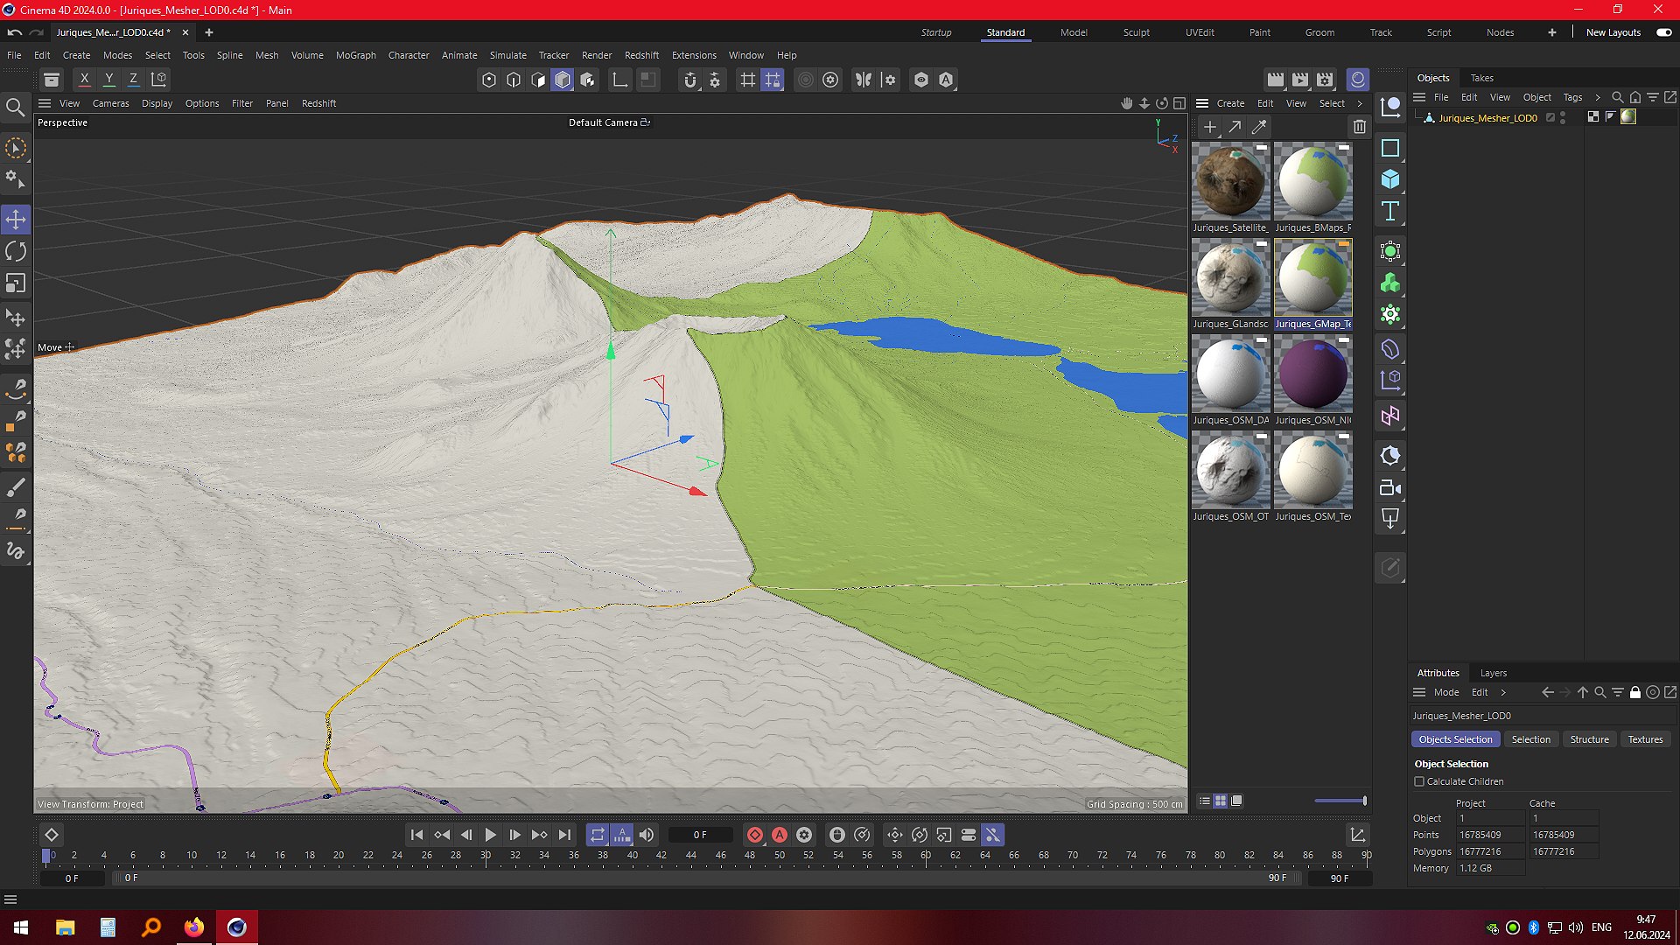Select the Juriques_OSM_NI purple material

pos(1312,374)
